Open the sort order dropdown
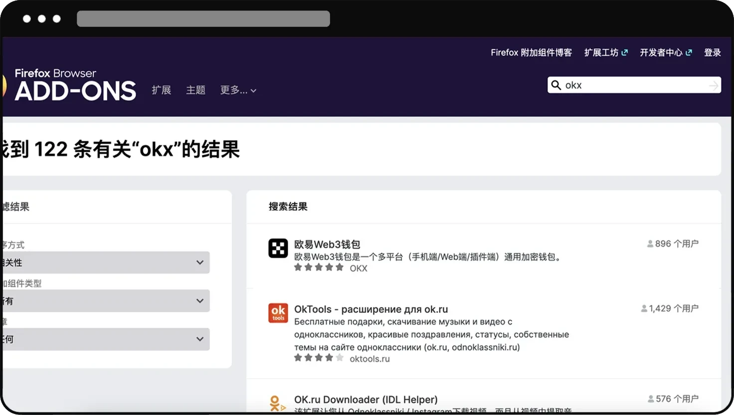 coord(105,262)
